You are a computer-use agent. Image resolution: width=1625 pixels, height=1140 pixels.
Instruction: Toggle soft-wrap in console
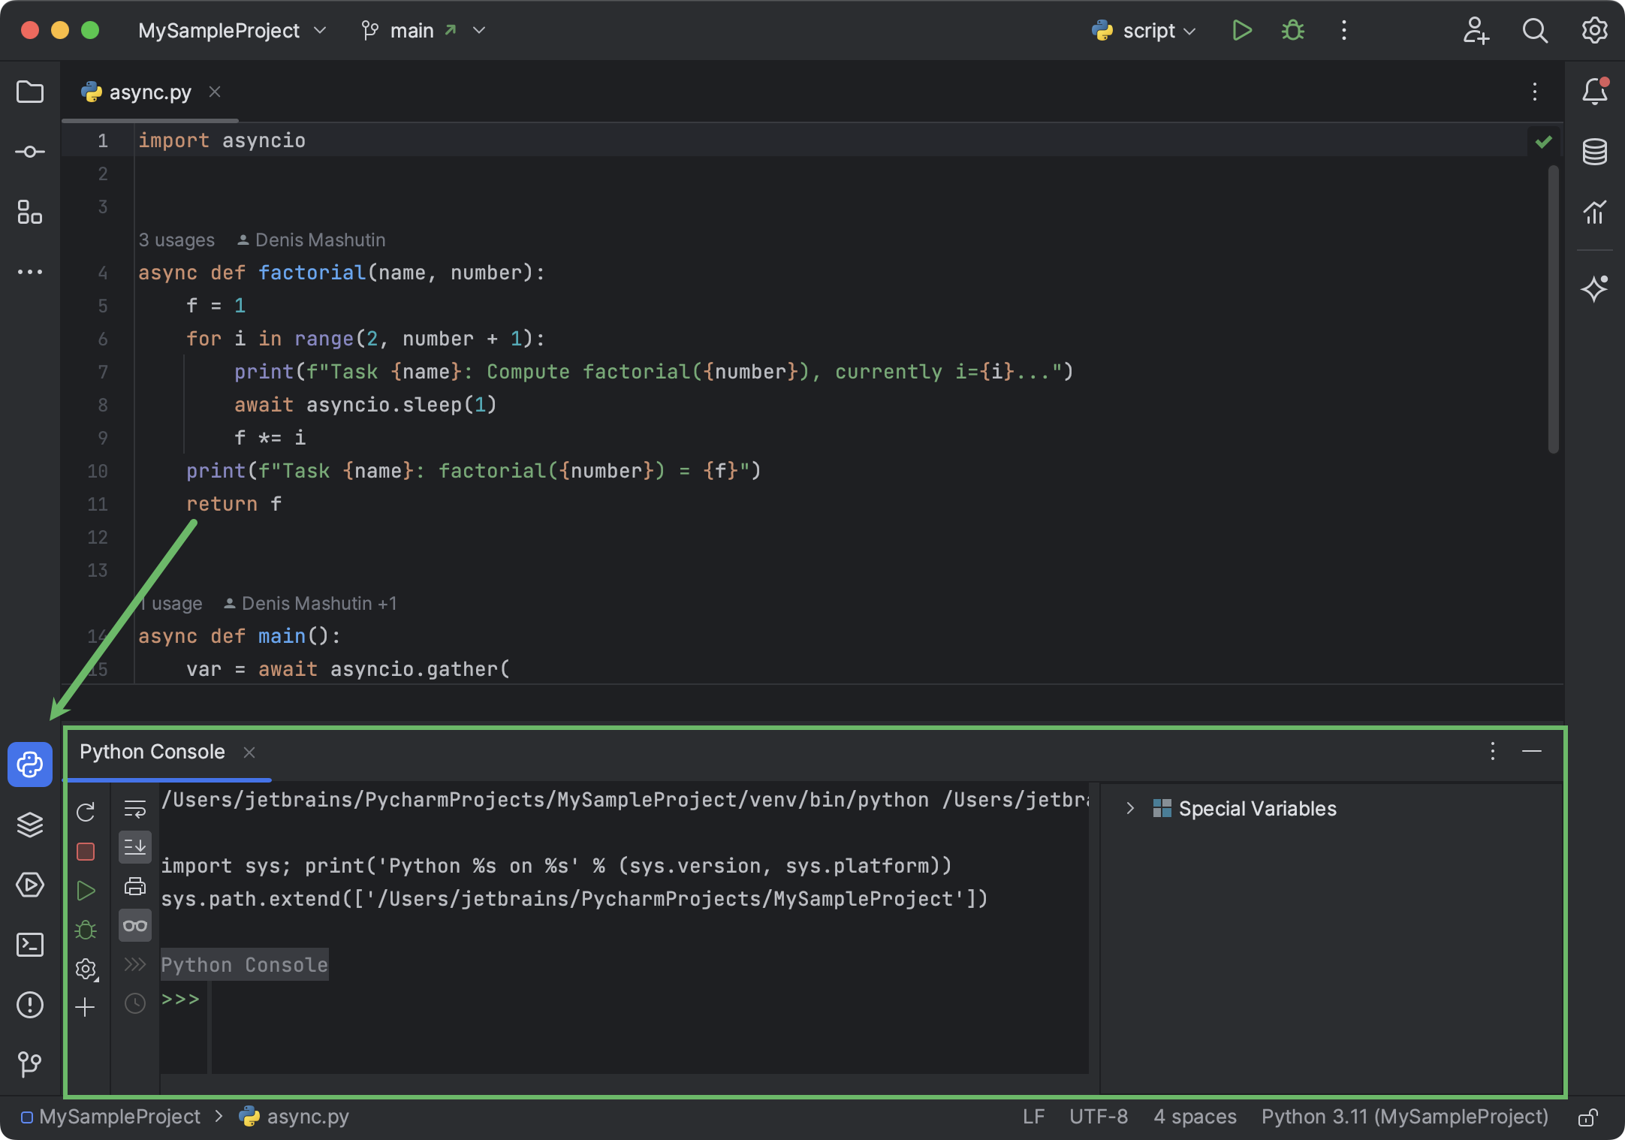[x=135, y=809]
